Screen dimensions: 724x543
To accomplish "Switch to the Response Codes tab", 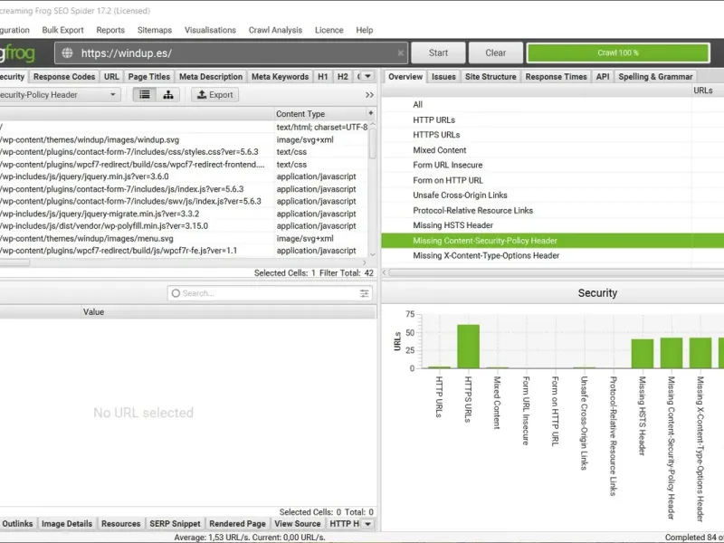I will click(x=64, y=77).
